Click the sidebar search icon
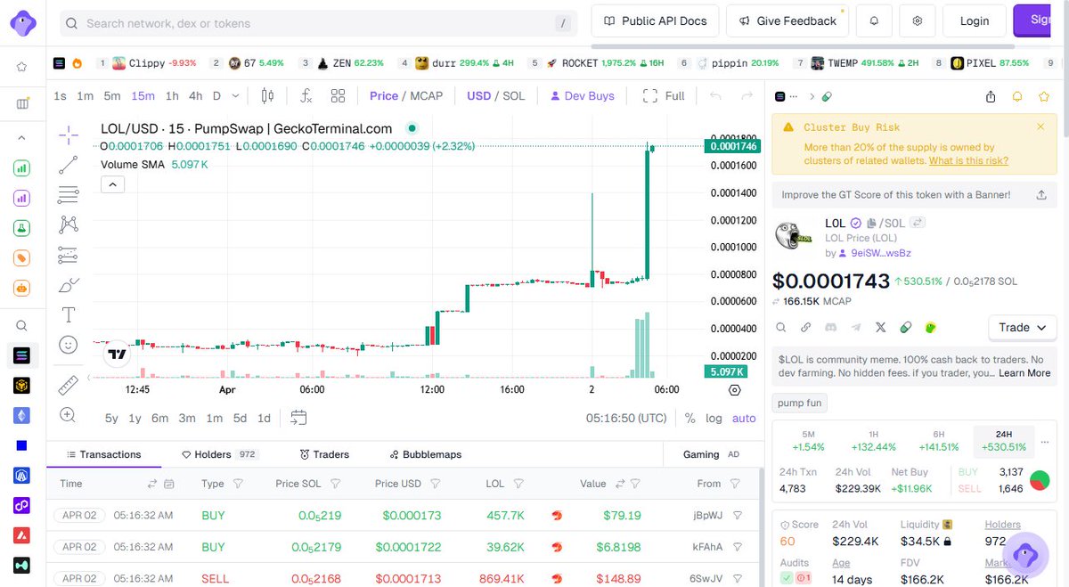The width and height of the screenshot is (1069, 587). 22,325
